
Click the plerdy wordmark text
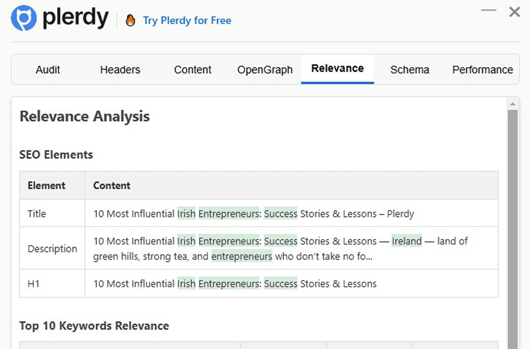click(75, 18)
